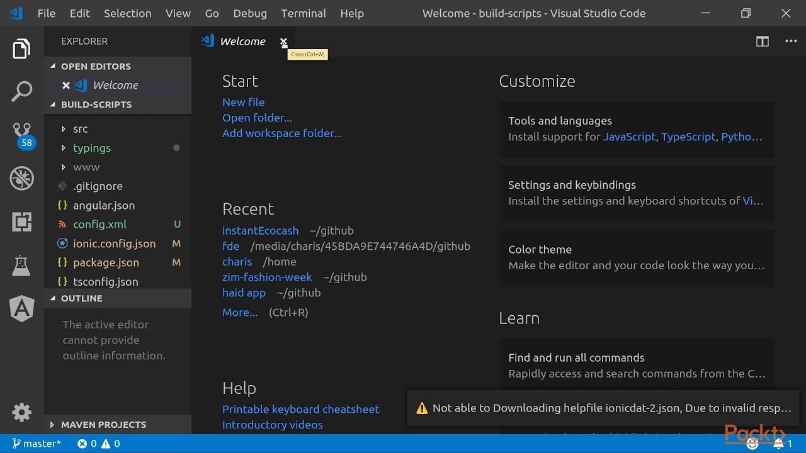Open the Extensions view icon

[21, 221]
